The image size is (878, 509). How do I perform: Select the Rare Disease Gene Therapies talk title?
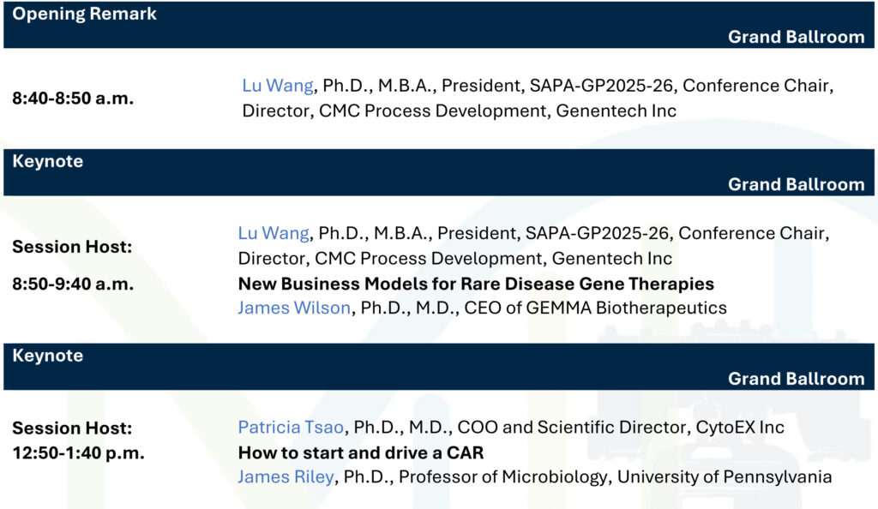(x=476, y=283)
